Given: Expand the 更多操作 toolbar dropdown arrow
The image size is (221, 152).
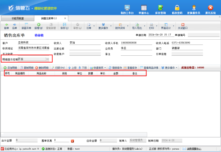Looking at the screenshot, I should coord(111,26).
